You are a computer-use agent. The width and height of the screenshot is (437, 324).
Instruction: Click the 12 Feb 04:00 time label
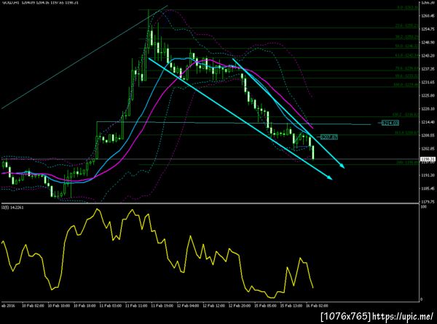(188, 306)
